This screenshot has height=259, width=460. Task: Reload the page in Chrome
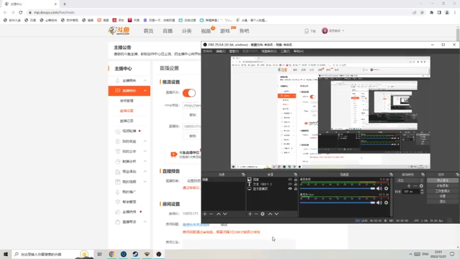pyautogui.click(x=21, y=12)
